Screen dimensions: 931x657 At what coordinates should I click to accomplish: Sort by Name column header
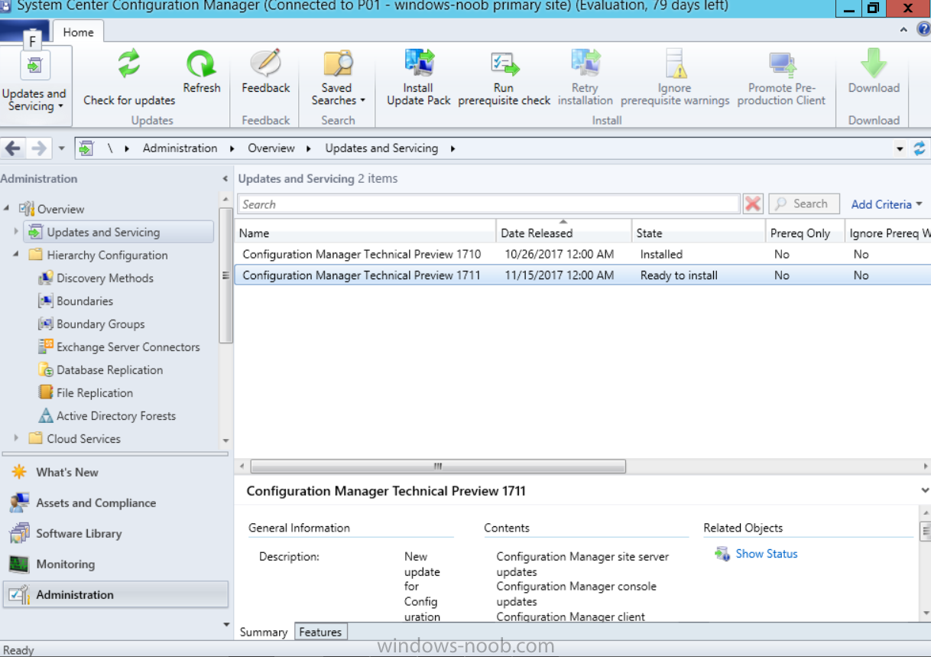365,233
